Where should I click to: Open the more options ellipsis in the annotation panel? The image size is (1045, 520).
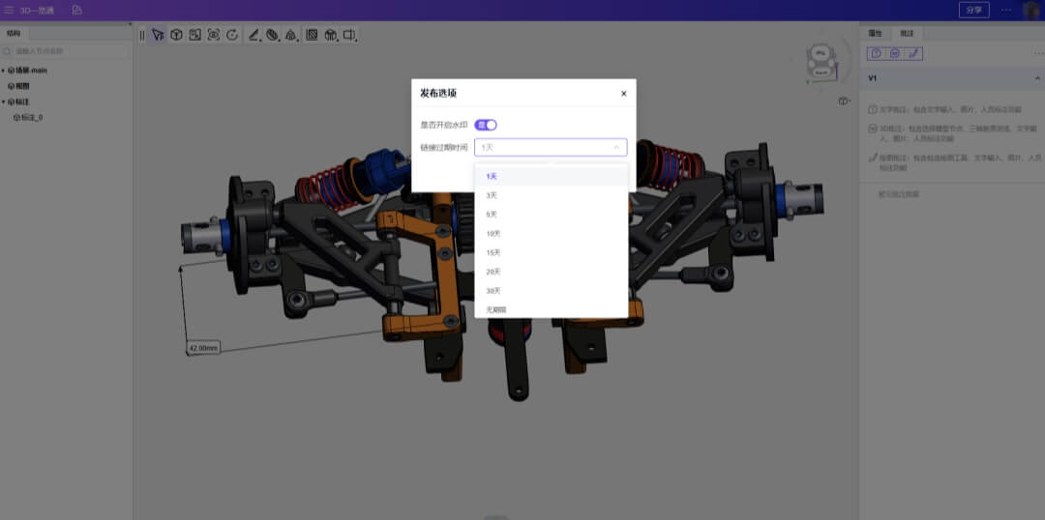[1037, 53]
